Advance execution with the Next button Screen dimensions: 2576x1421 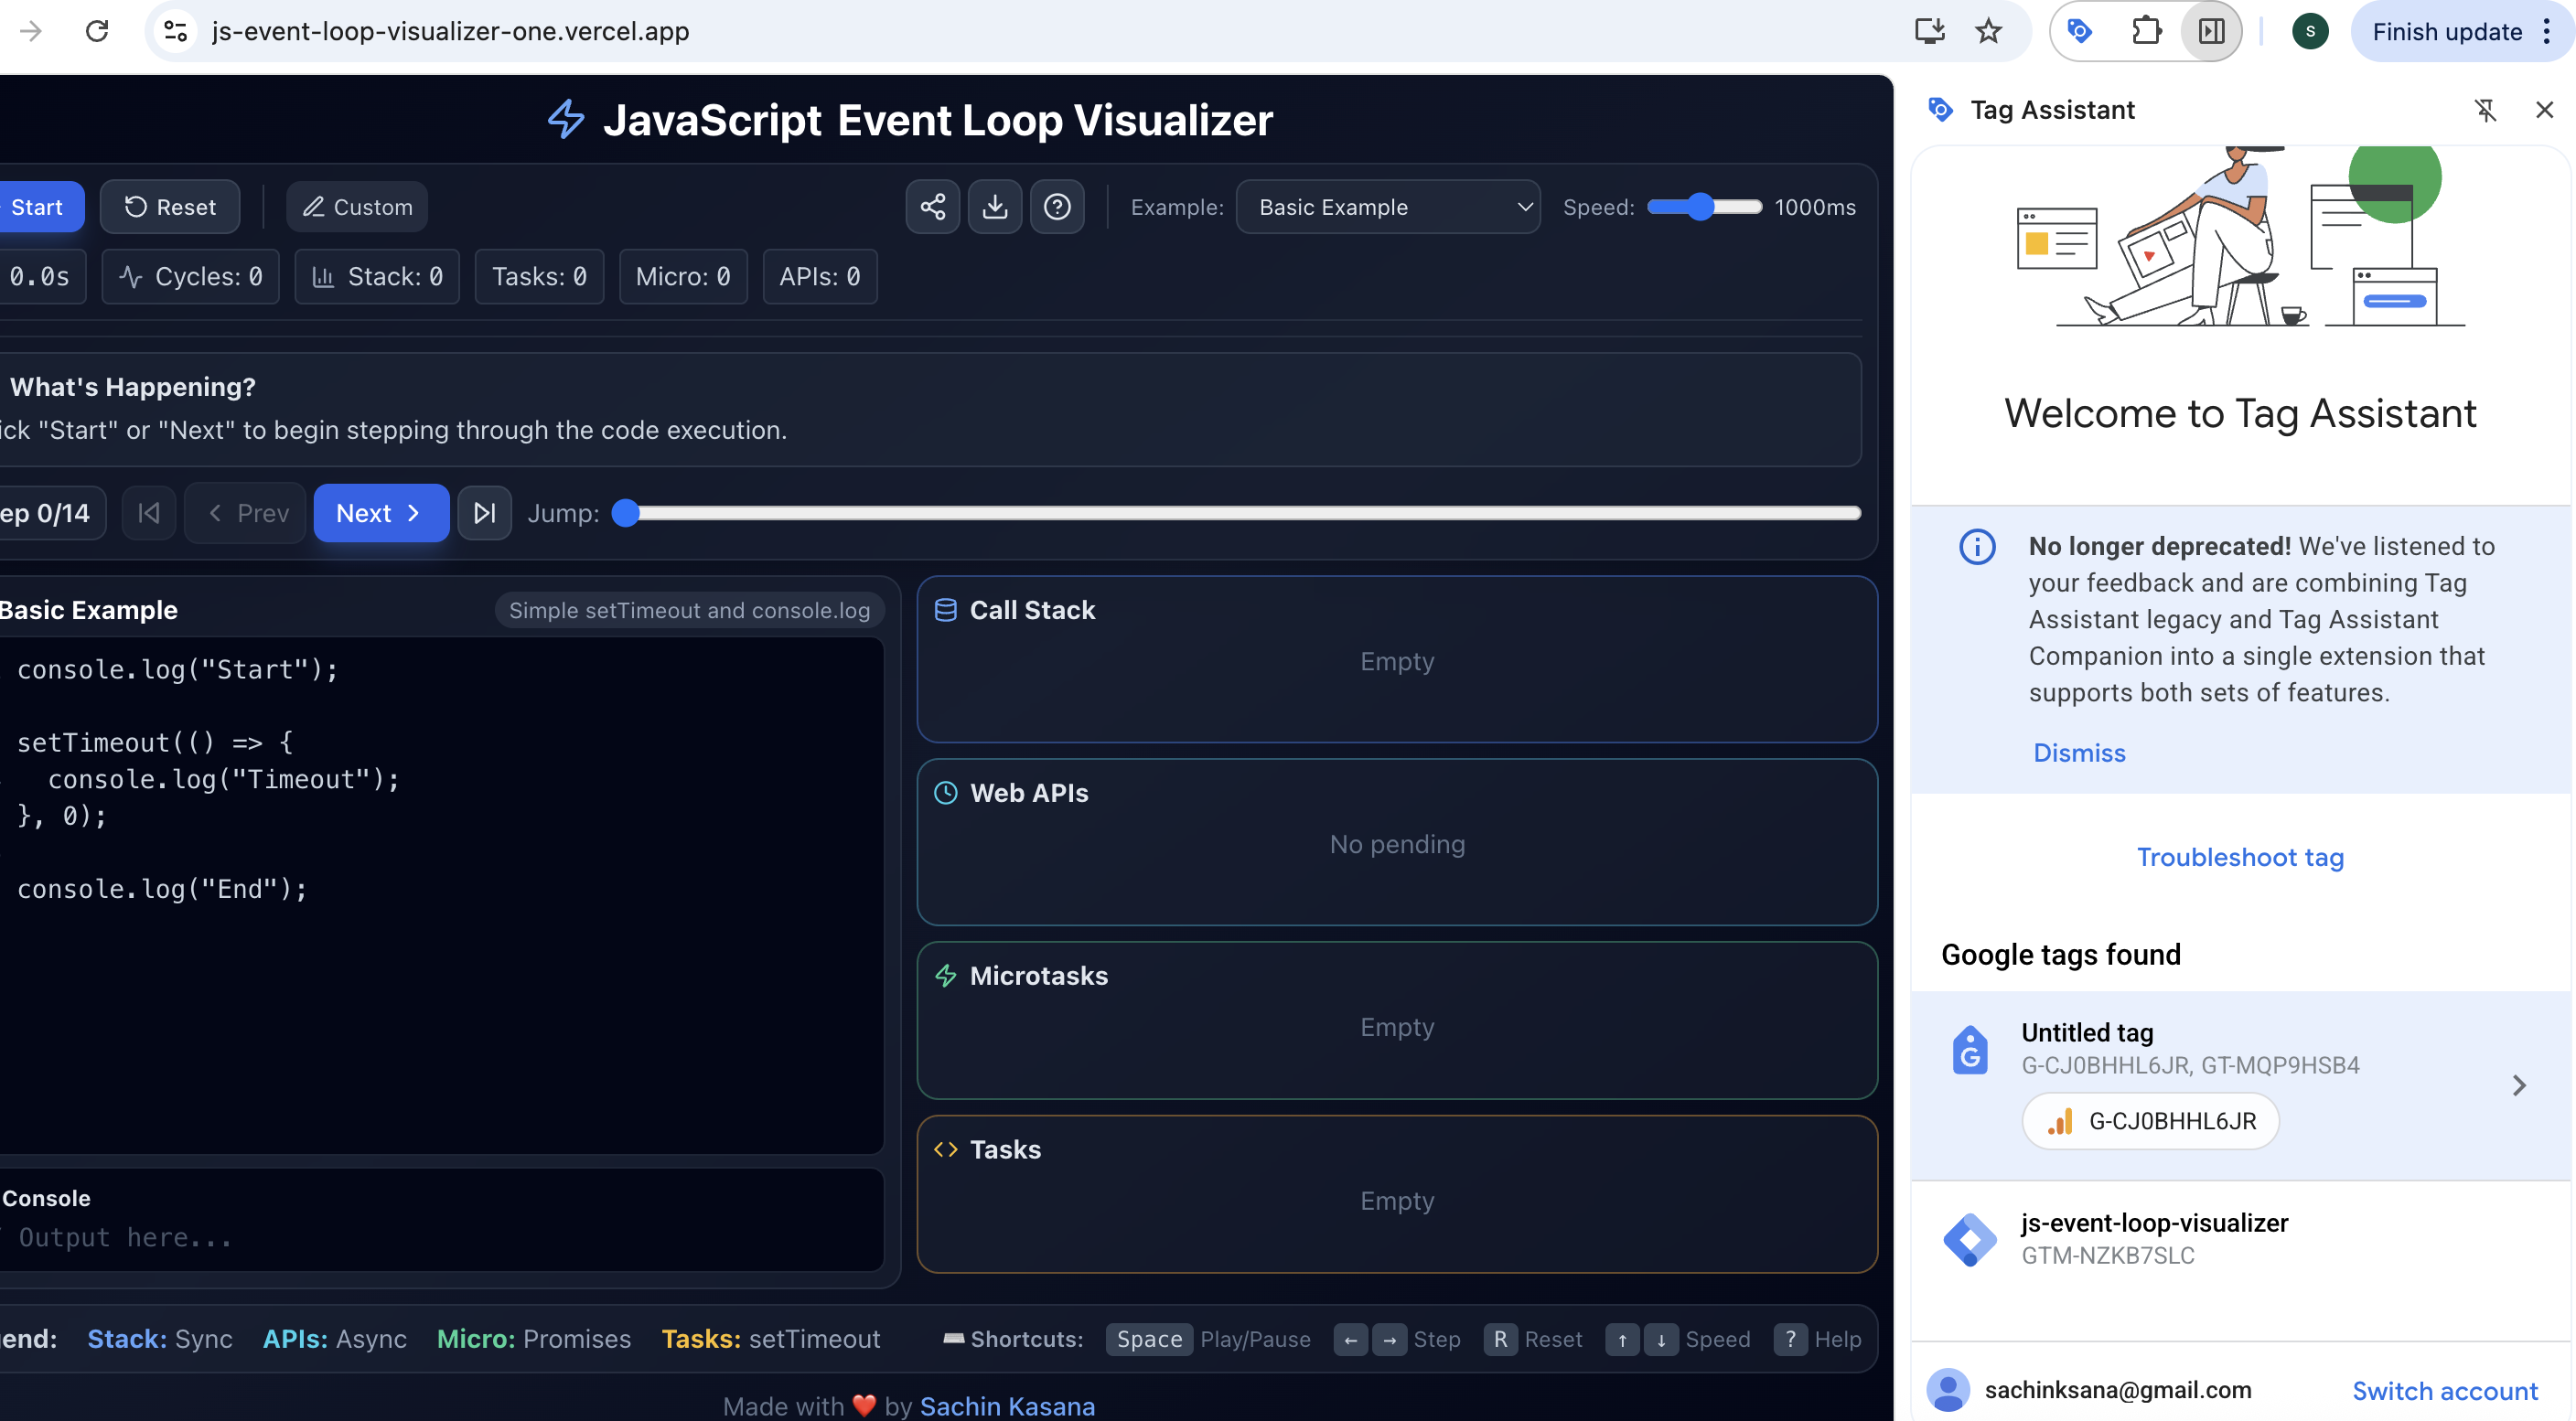coord(380,513)
